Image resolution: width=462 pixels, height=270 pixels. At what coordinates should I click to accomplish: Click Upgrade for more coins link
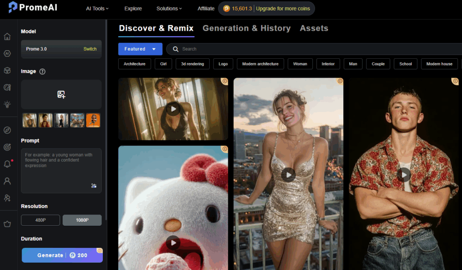tap(283, 9)
